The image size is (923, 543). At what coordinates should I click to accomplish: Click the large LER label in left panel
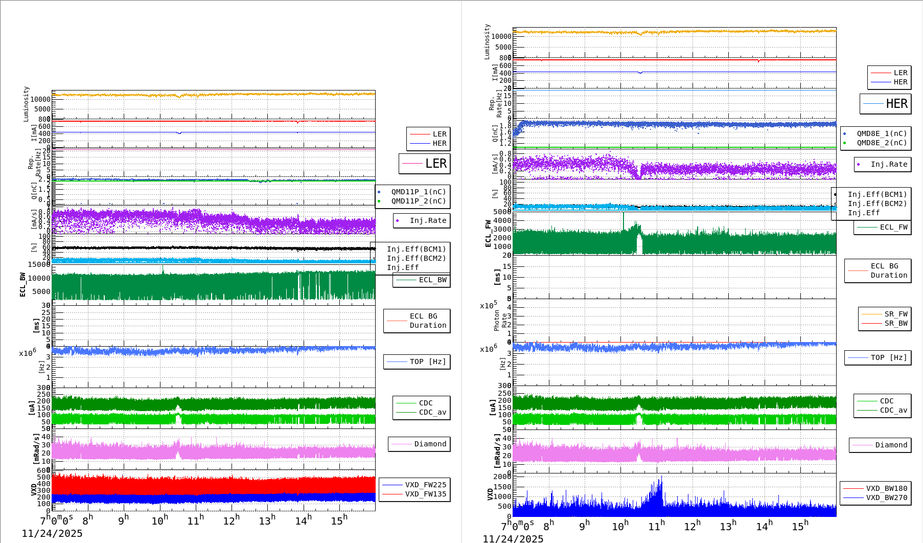click(435, 164)
